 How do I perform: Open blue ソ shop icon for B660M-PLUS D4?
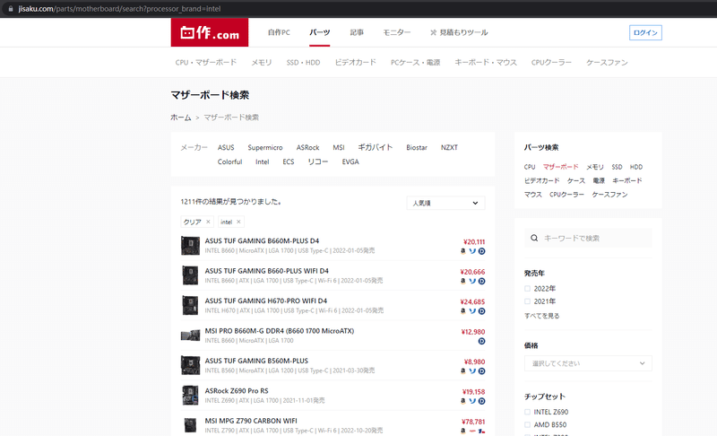click(x=472, y=250)
